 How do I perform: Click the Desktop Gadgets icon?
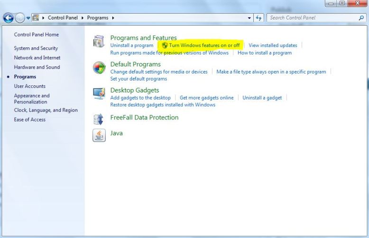pos(99,93)
